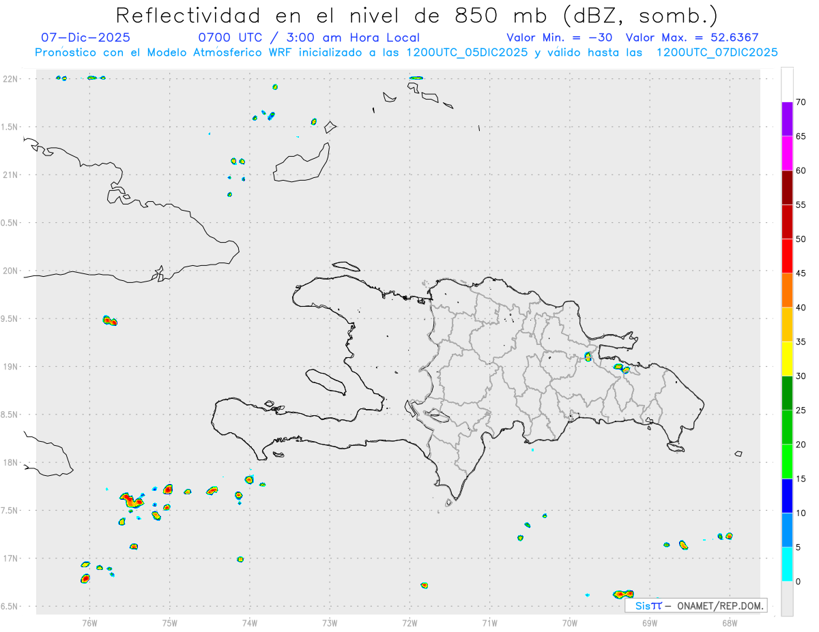Viewport: 819px width, 632px height.
Task: Click the colorbar tick label '10'
Action: [x=801, y=513]
